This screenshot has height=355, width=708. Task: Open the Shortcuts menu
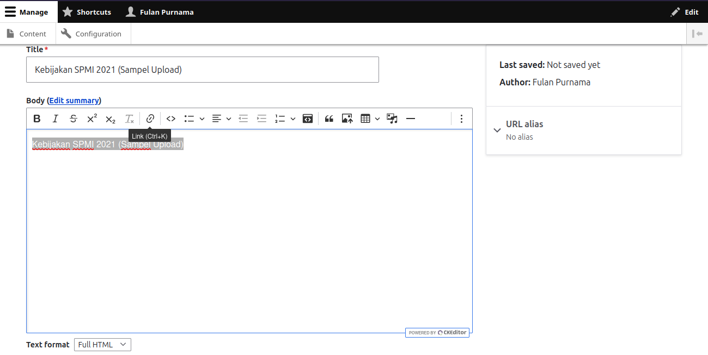87,12
